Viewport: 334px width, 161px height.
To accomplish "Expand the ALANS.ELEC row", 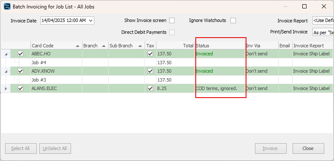I will click(6, 89).
